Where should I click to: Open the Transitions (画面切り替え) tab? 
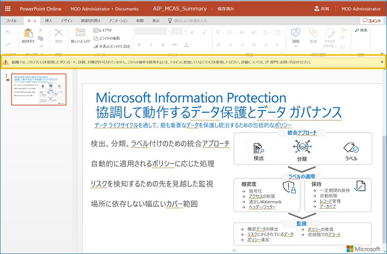(x=91, y=21)
